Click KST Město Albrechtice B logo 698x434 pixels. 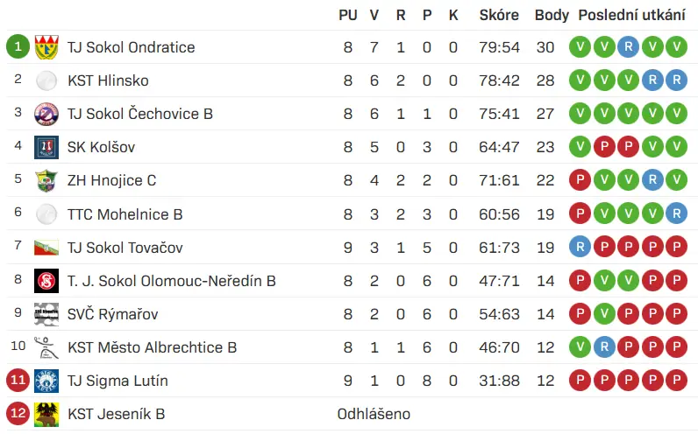[x=46, y=347]
